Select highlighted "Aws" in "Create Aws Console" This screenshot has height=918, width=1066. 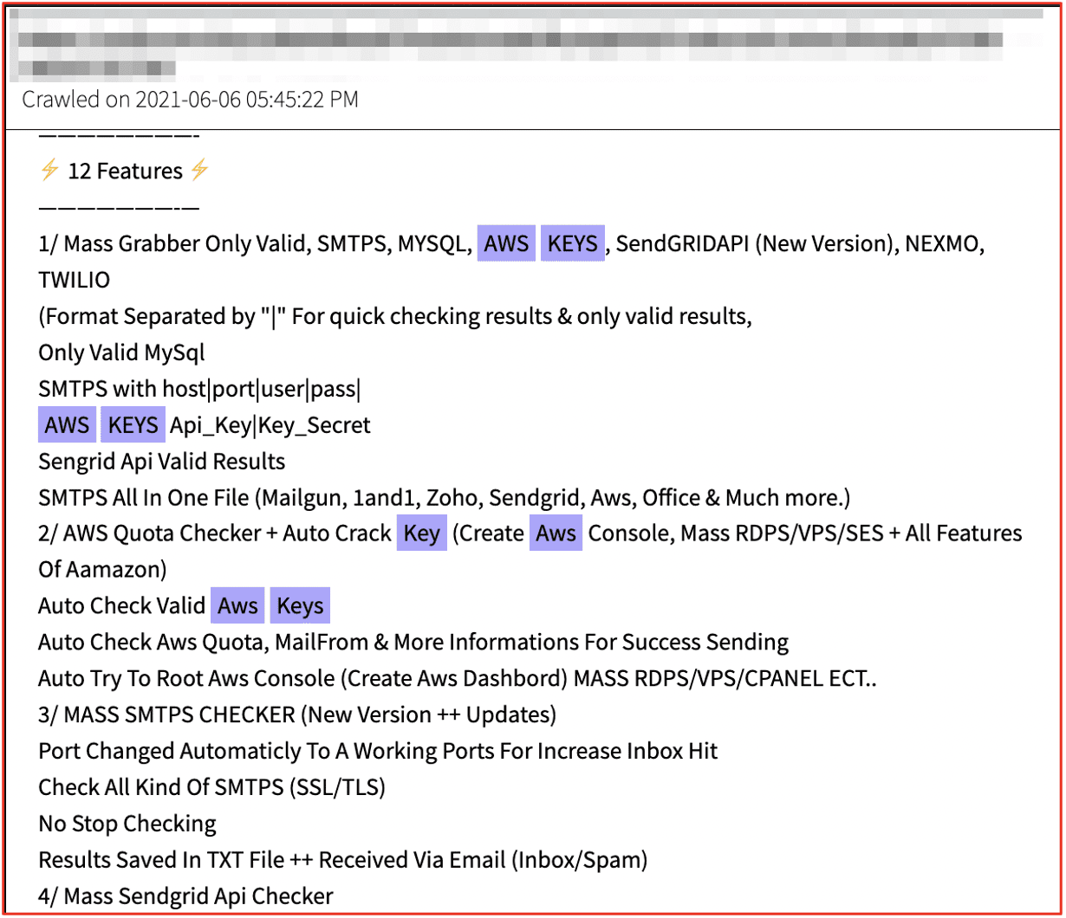coord(556,533)
